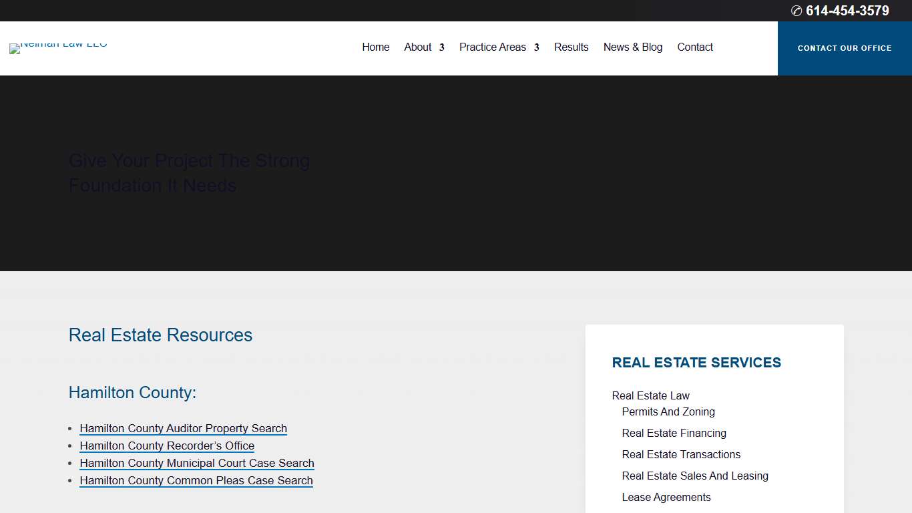Open the Contact navigation item
Viewport: 912px width, 513px height.
pyautogui.click(x=695, y=47)
